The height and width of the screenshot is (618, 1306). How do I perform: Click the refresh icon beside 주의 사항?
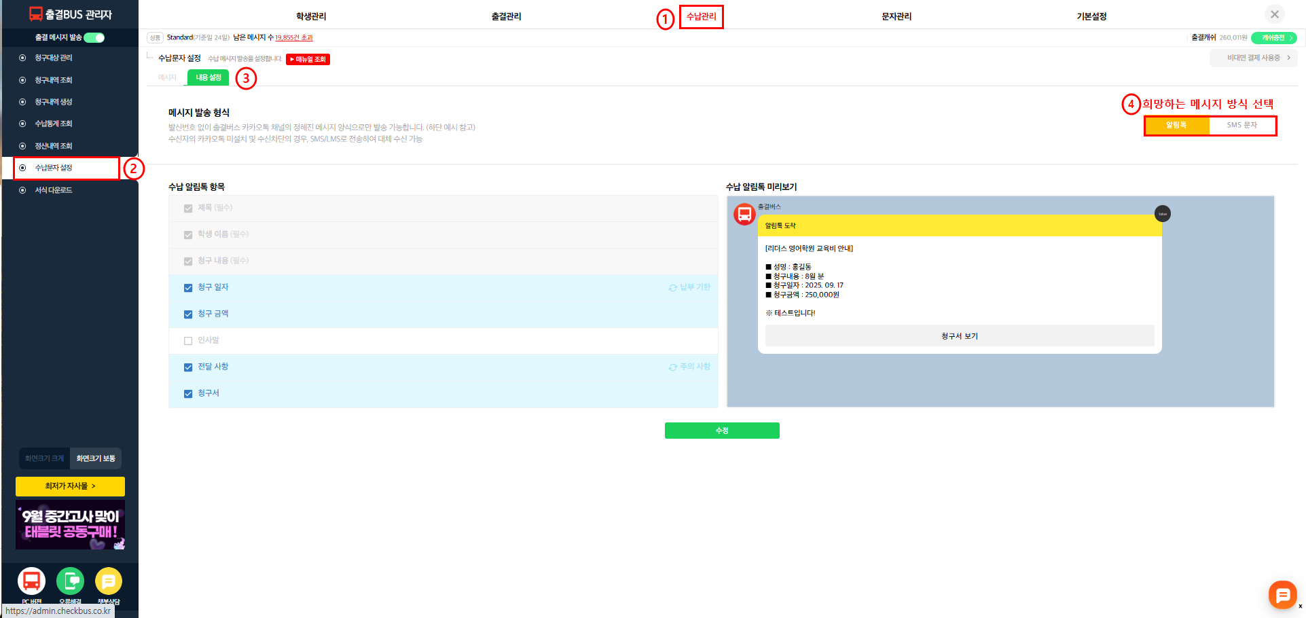coord(672,367)
